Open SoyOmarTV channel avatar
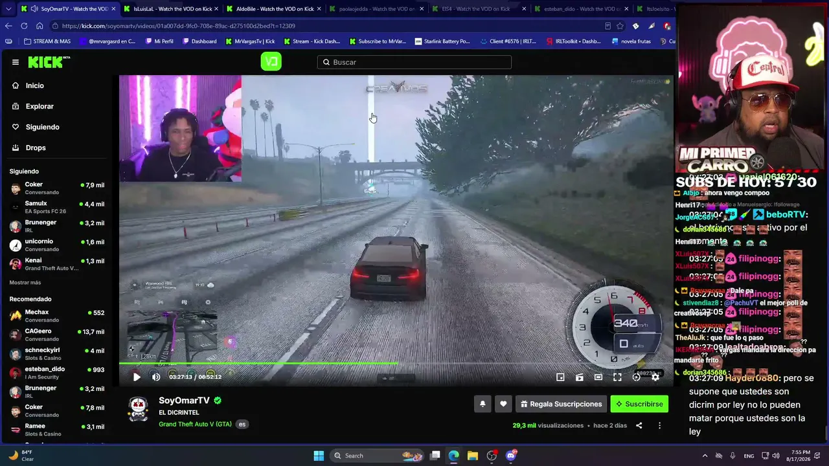 [138, 409]
